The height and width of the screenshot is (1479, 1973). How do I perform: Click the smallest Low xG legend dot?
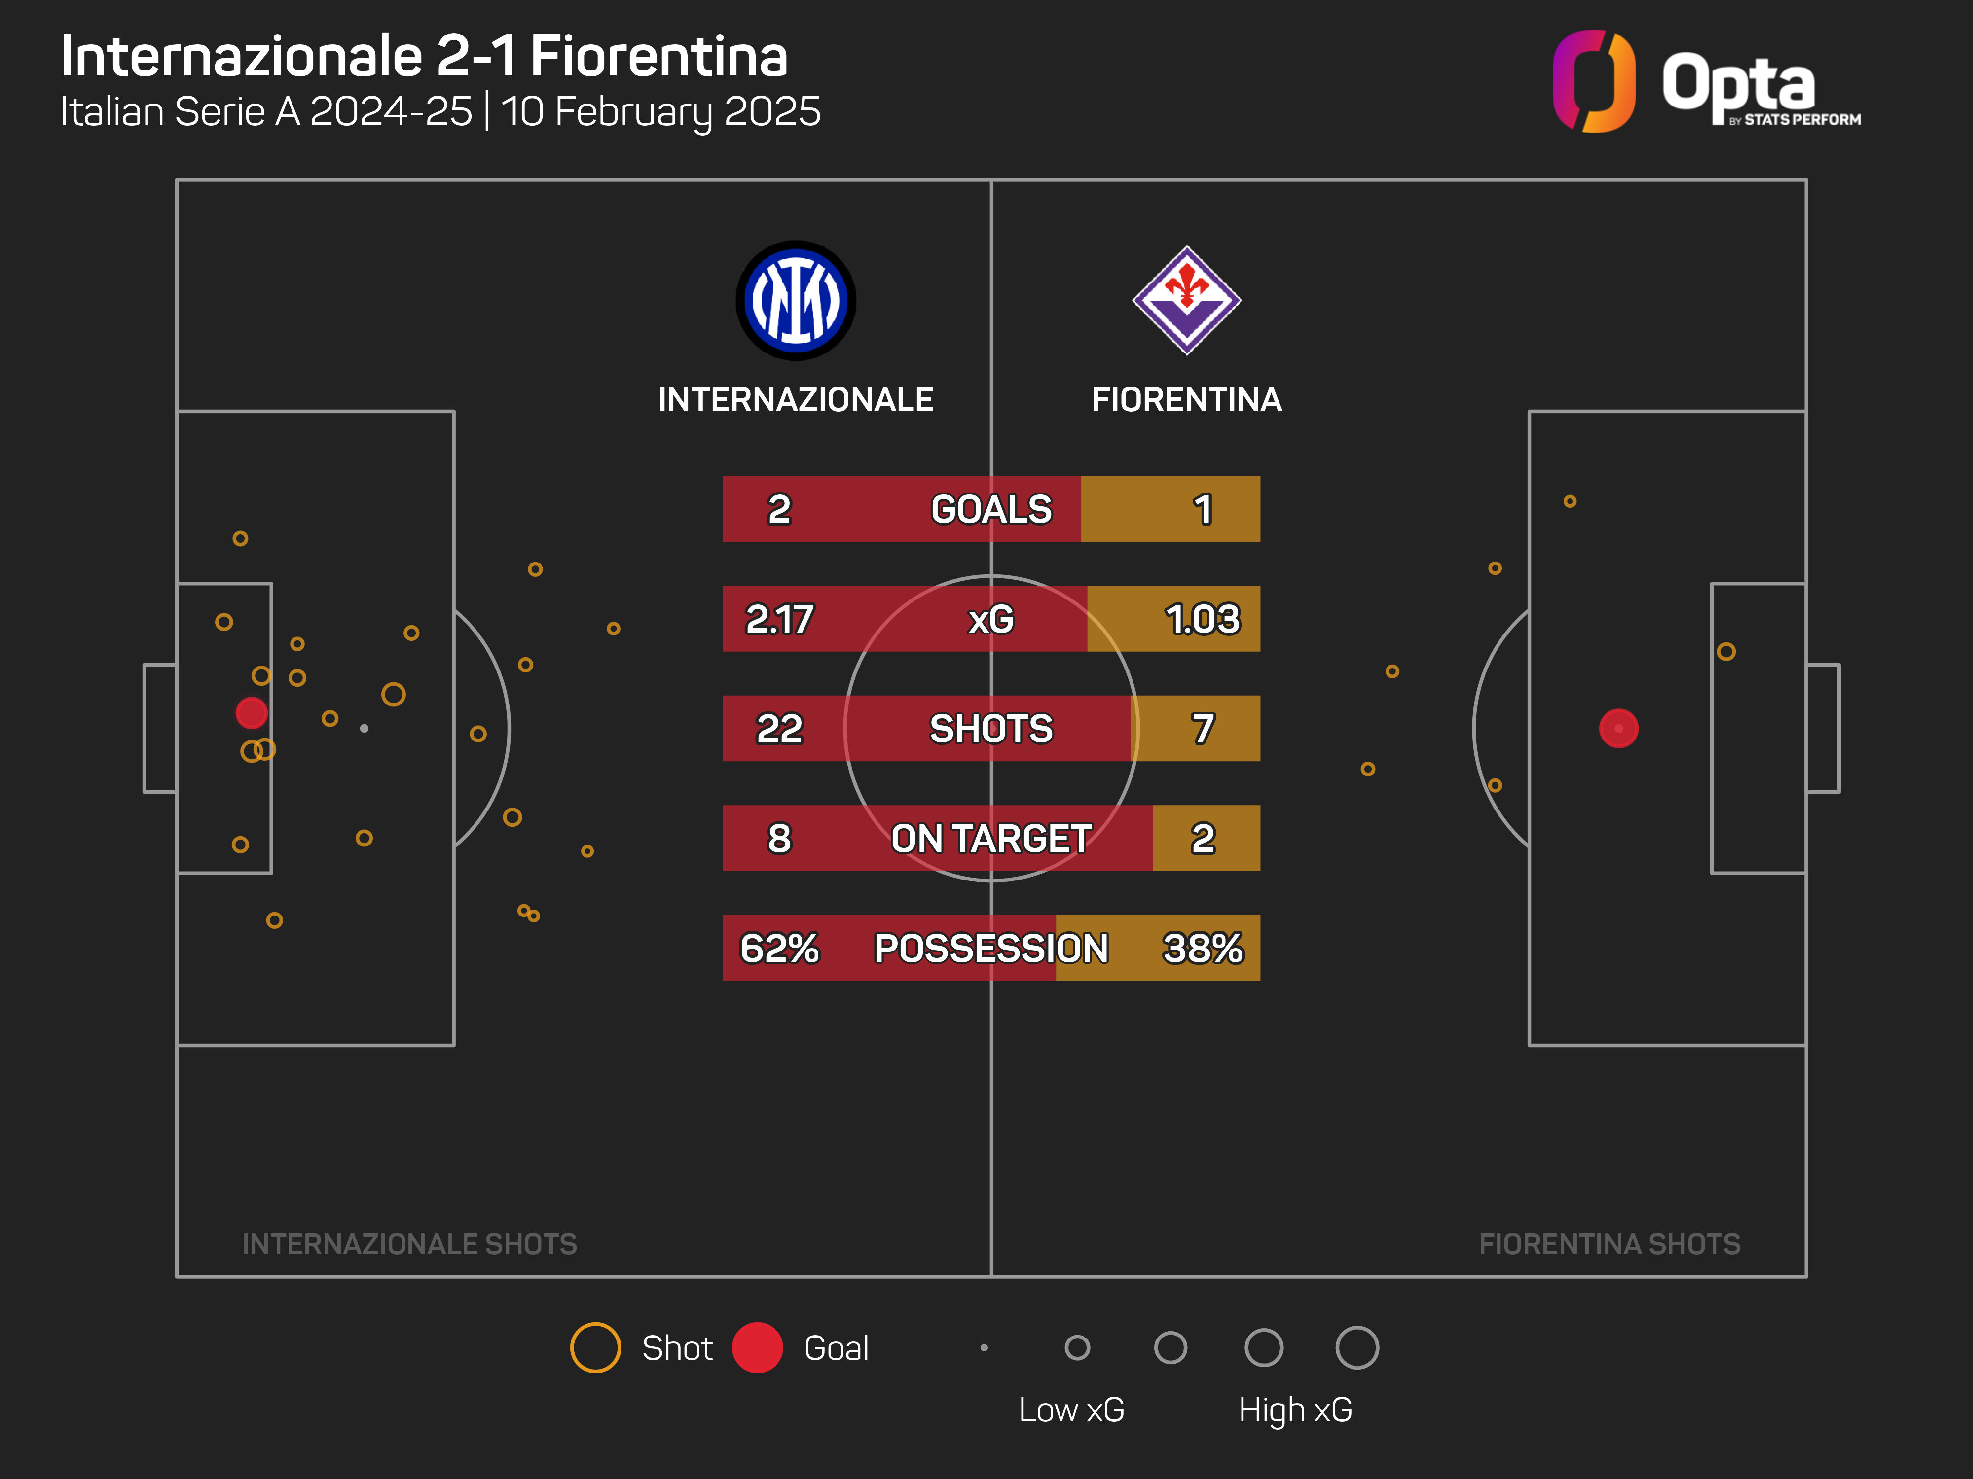984,1347
